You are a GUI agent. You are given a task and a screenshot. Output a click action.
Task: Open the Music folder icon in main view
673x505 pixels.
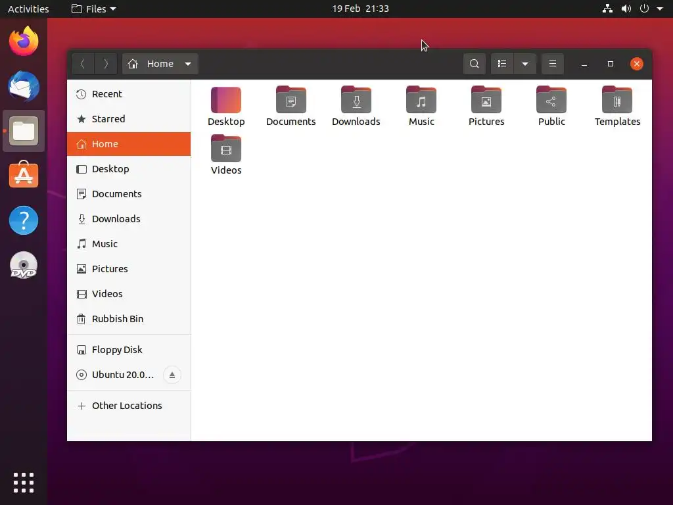click(421, 100)
